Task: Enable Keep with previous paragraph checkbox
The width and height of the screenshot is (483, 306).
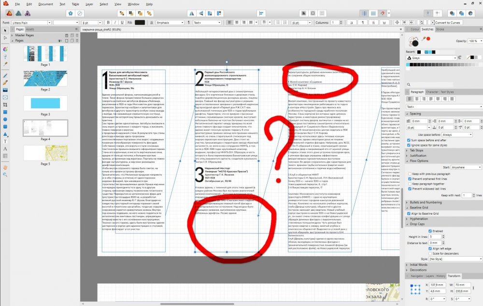Action: tap(409, 173)
